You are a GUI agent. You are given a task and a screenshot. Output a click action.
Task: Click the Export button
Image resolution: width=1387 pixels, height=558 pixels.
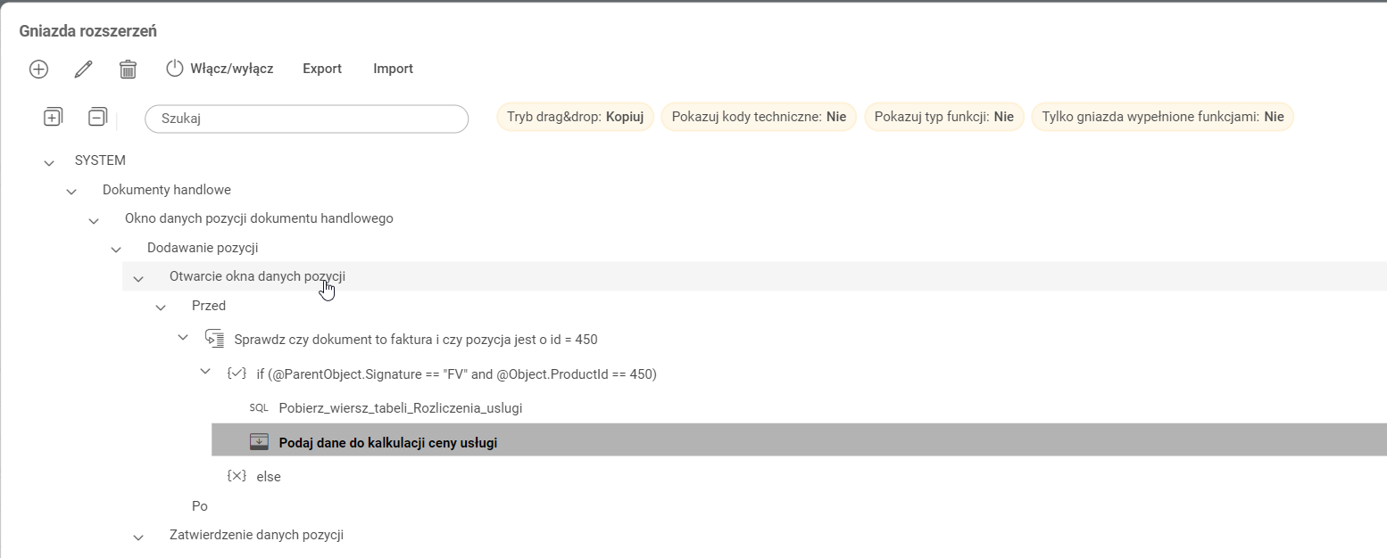click(x=322, y=69)
